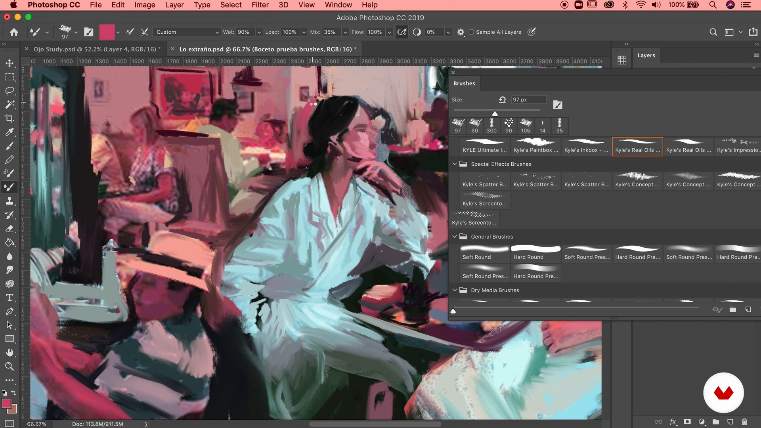
Task: Enable Sample All Layers checkbox
Action: (x=471, y=32)
